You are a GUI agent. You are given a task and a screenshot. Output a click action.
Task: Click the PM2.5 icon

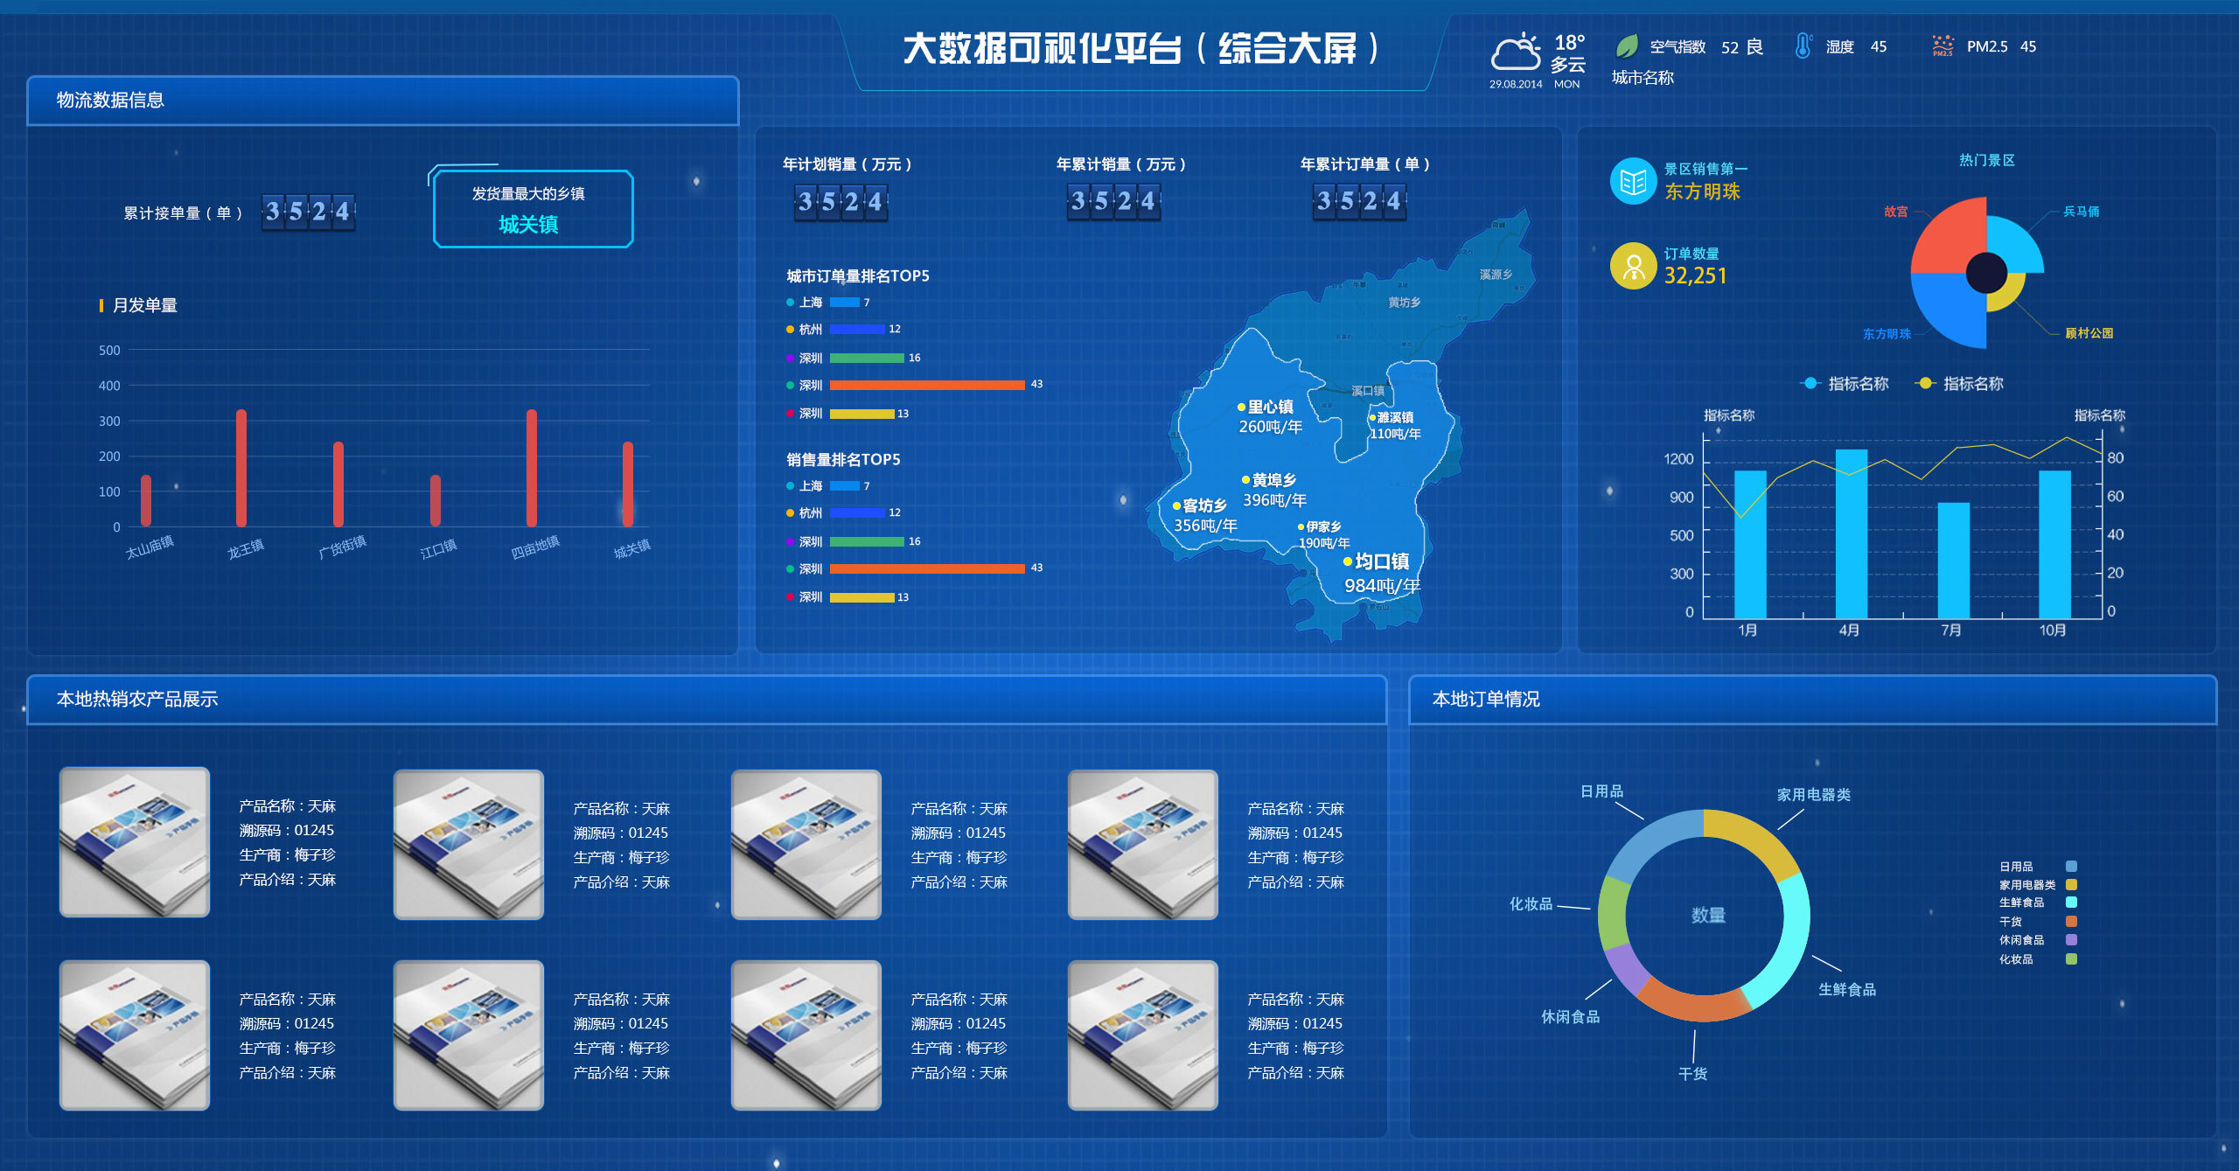tap(1943, 45)
